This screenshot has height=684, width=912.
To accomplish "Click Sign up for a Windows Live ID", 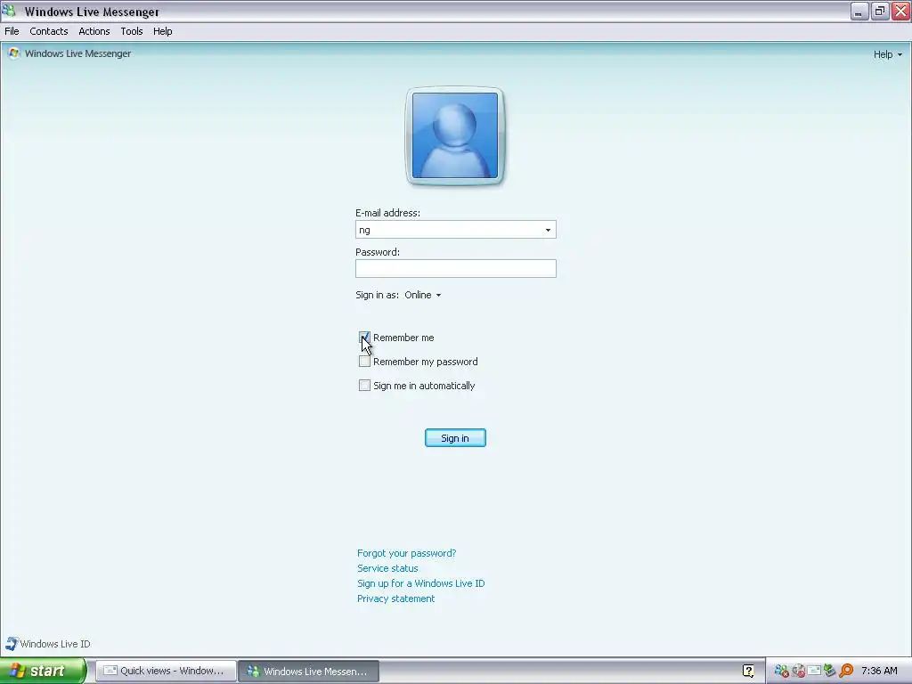I will (420, 583).
